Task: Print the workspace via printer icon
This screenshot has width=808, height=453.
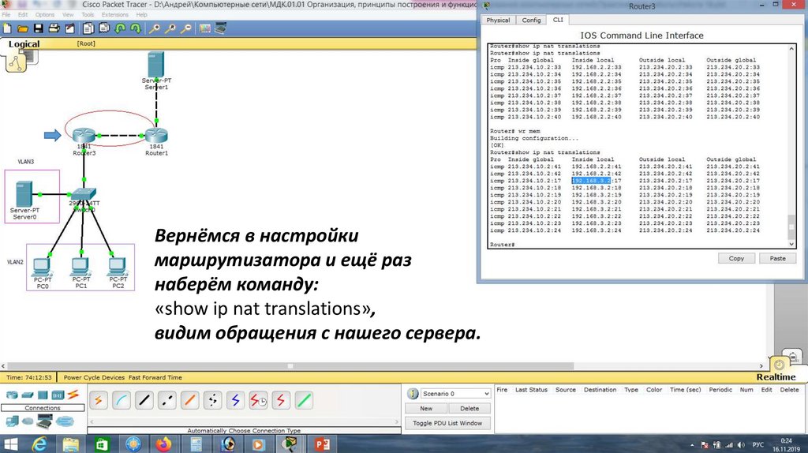Action: [54, 28]
